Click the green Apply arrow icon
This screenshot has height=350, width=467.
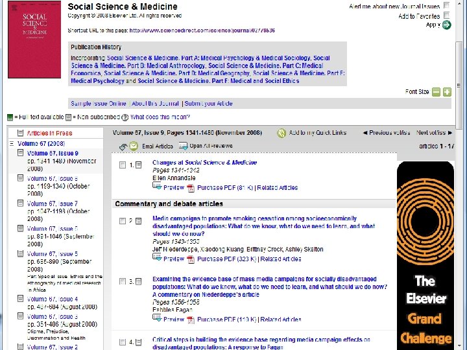pos(446,25)
